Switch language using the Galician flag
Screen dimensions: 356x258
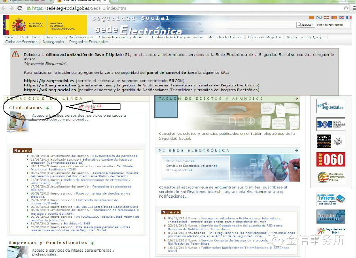(319, 17)
